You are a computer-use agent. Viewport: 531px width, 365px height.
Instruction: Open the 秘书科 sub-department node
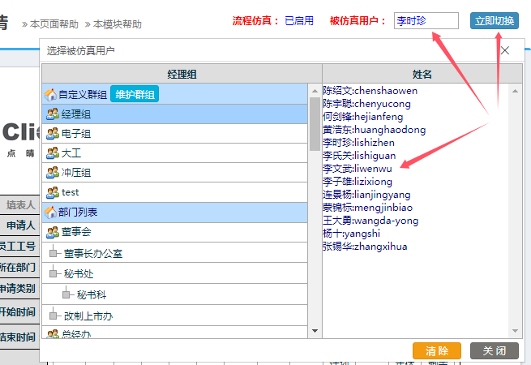[68, 294]
